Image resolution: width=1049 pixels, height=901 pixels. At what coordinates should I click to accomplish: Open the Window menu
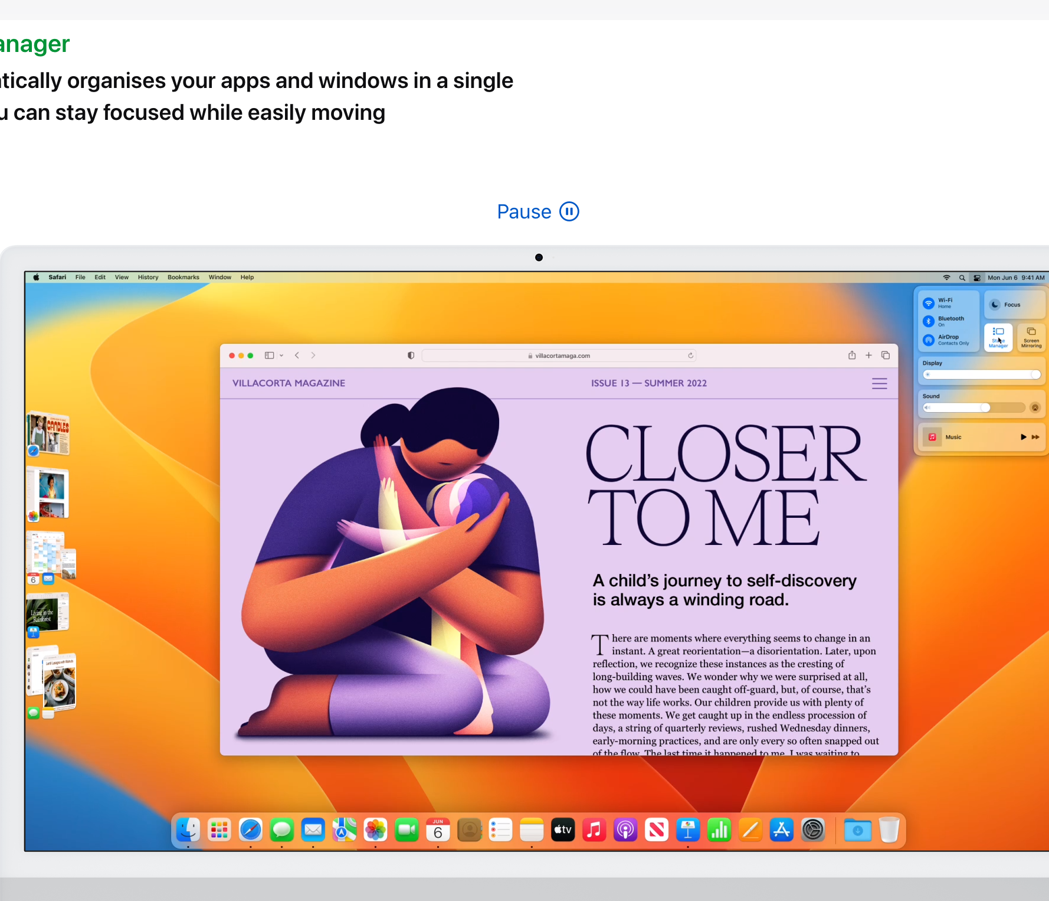click(x=220, y=277)
